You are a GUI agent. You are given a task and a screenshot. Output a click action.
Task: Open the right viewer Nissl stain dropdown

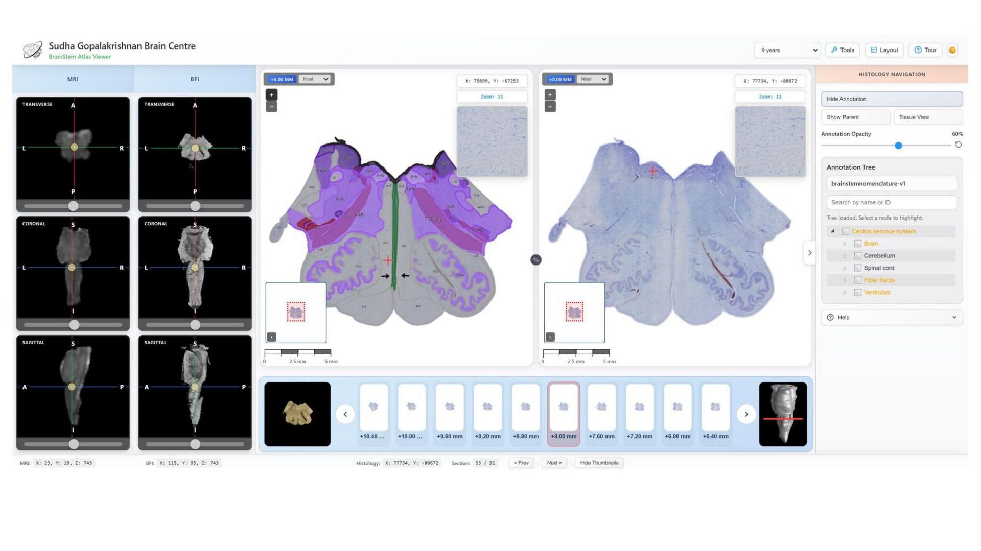[593, 79]
